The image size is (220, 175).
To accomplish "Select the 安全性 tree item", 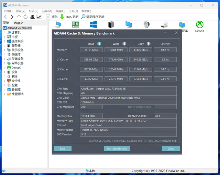I will coord(16,81).
